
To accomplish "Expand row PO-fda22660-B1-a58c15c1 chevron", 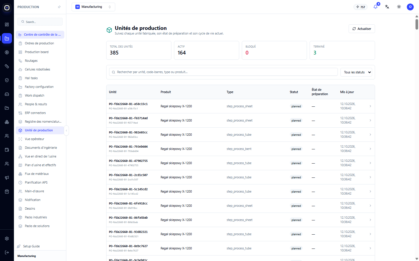I will pyautogui.click(x=370, y=106).
